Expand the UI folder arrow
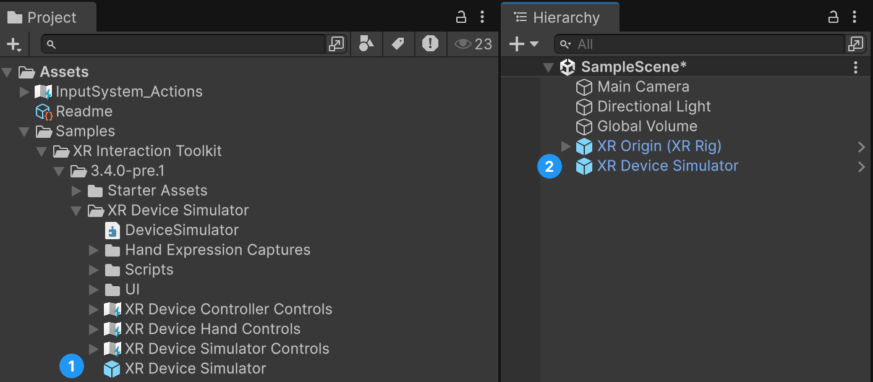This screenshot has width=873, height=382. click(94, 290)
